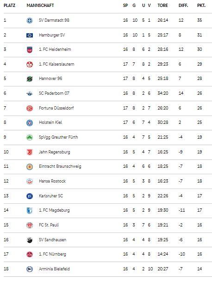Image resolution: width=212 pixels, height=281 pixels.
Task: Click the Greuther Fürth cloverleaf logo
Action: [30, 137]
